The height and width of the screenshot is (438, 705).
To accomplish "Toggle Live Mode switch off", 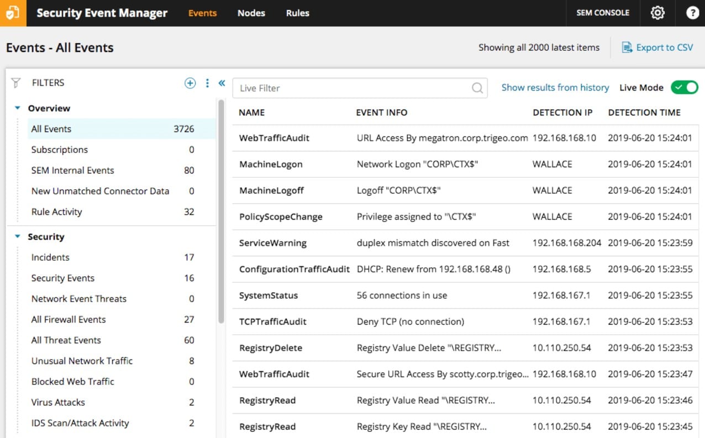I will pyautogui.click(x=685, y=87).
